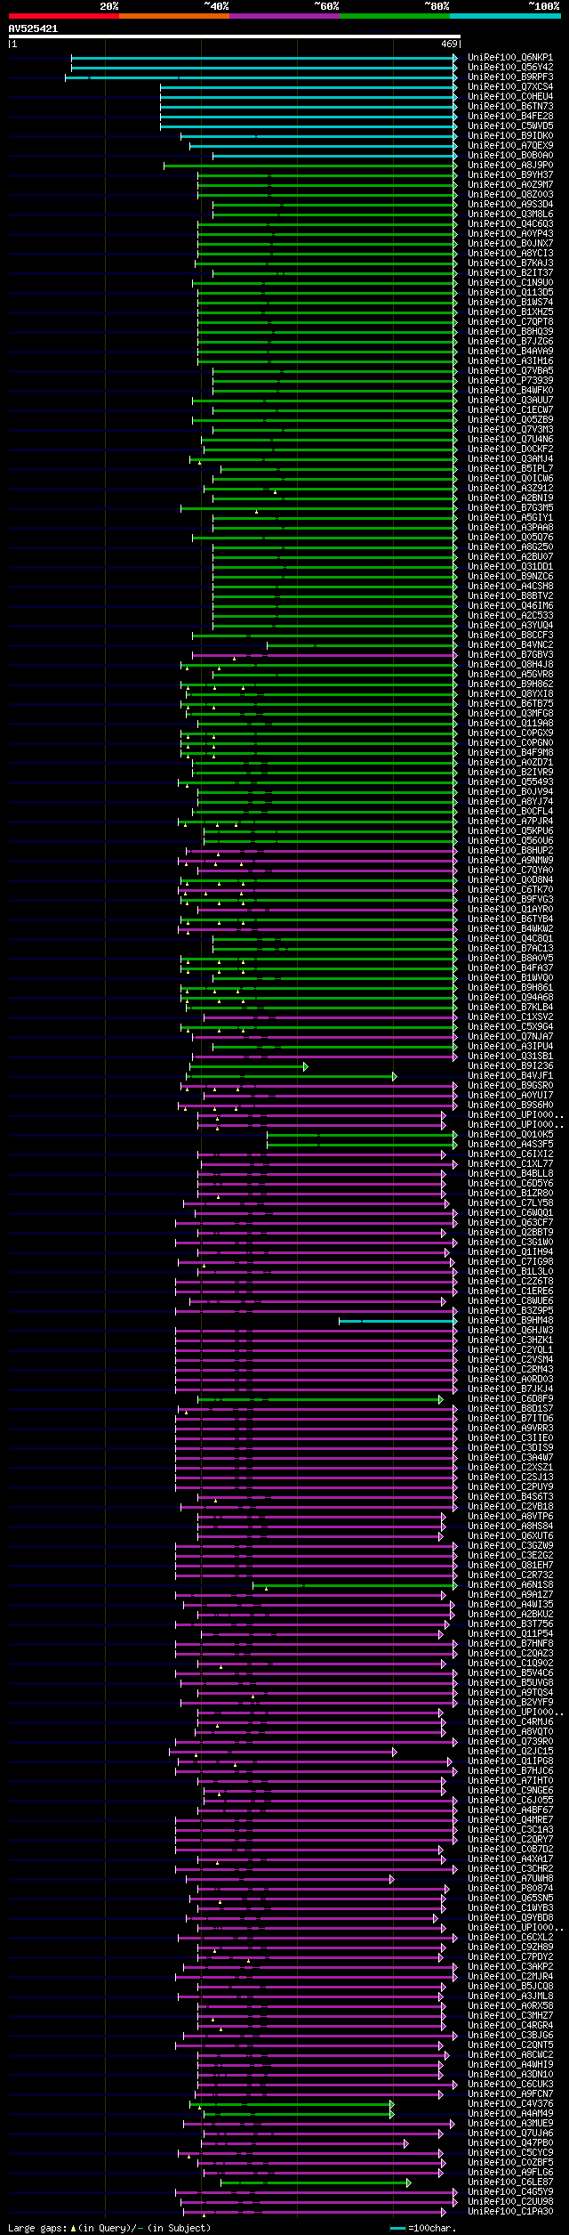Select label UniRef100_B4BLL8

point(510,1174)
